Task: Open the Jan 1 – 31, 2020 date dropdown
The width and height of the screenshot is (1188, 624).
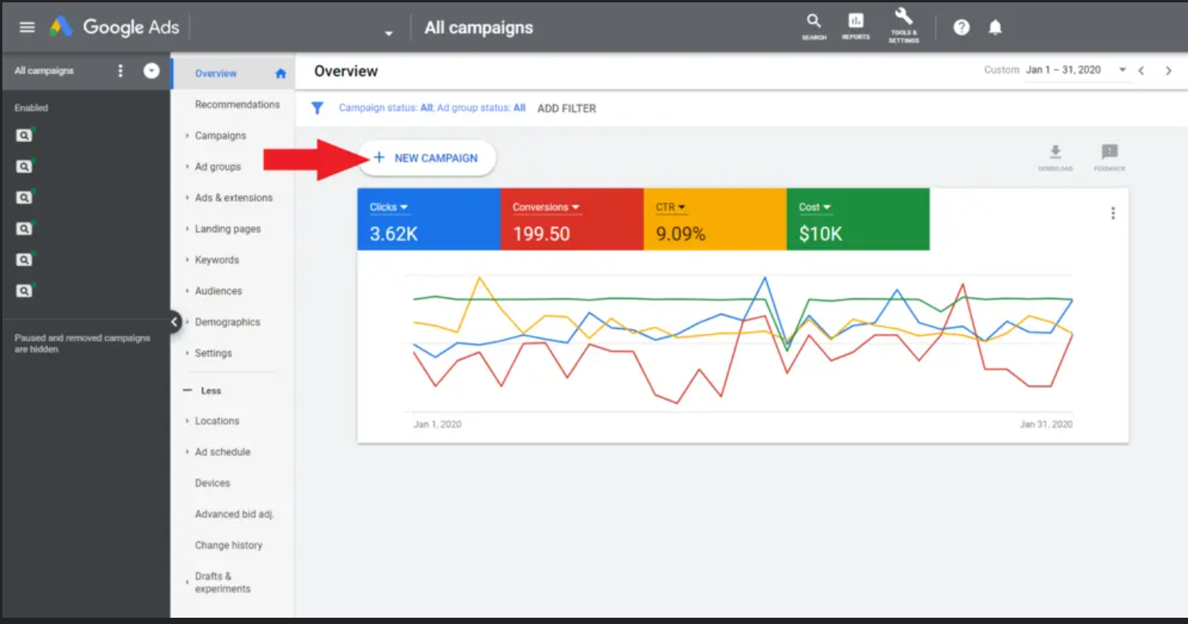Action: coord(1076,70)
